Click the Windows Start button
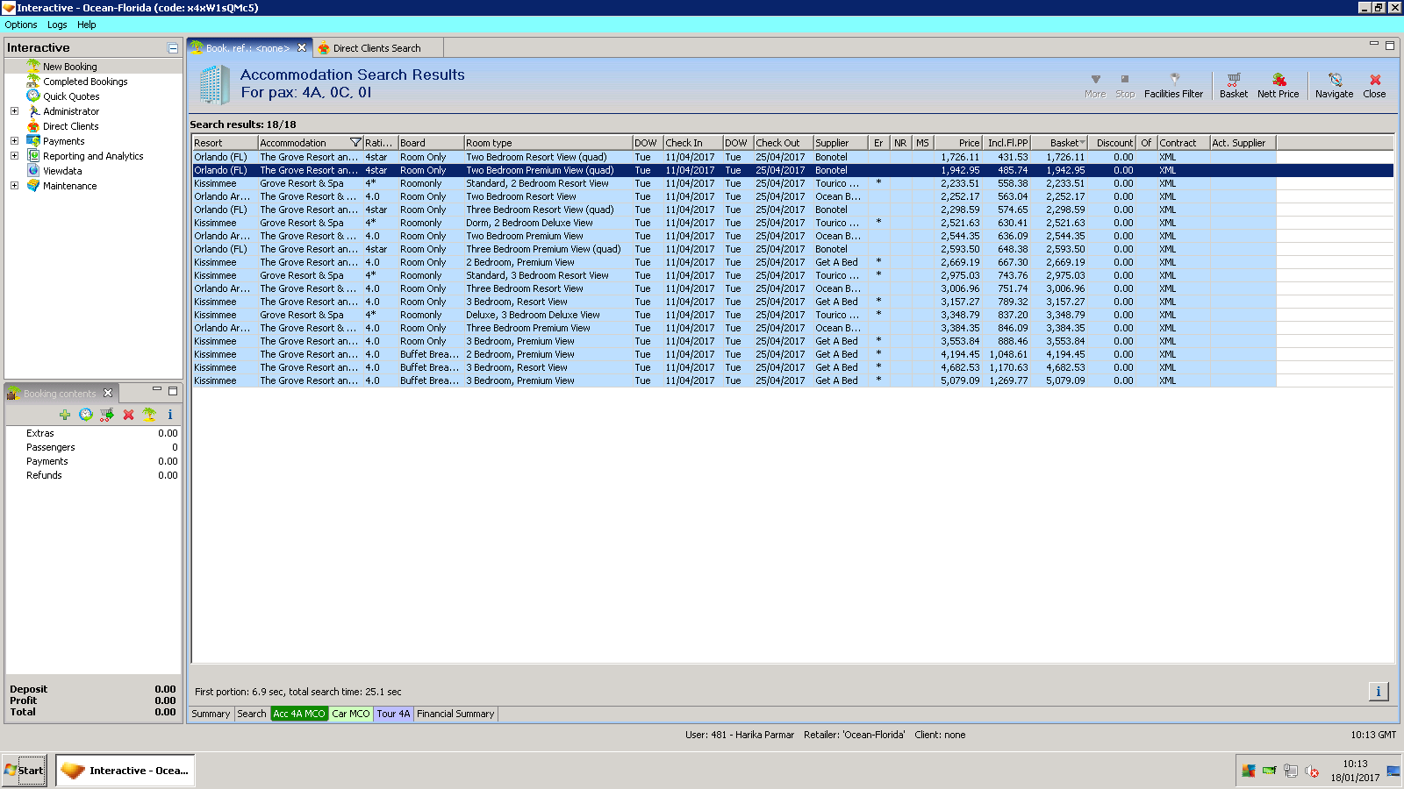The width and height of the screenshot is (1404, 789). point(24,771)
